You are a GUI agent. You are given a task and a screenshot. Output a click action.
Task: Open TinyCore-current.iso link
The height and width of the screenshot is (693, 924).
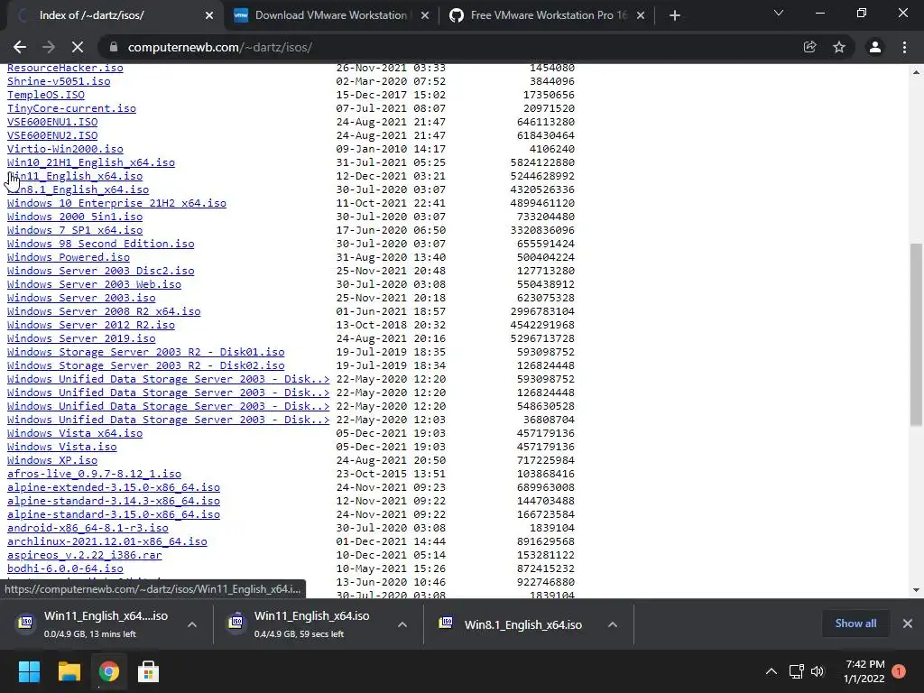[x=71, y=108]
